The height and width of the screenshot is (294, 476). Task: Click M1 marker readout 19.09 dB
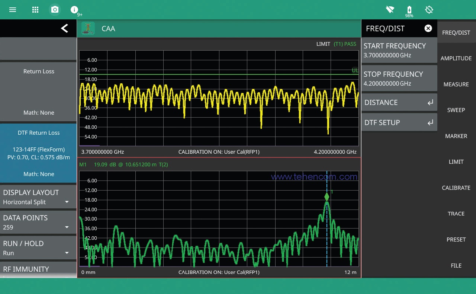(123, 164)
